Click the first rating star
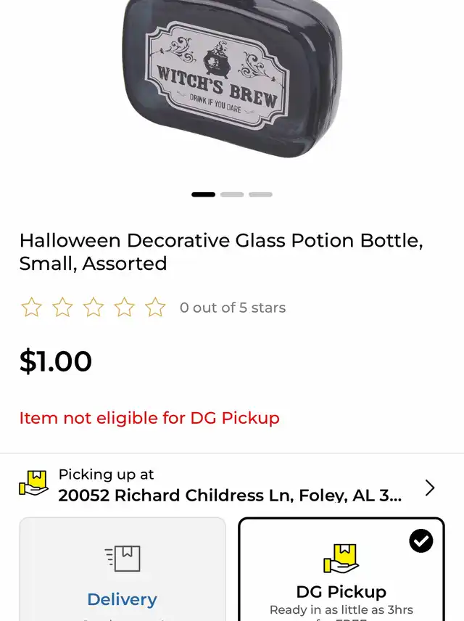 click(x=31, y=308)
